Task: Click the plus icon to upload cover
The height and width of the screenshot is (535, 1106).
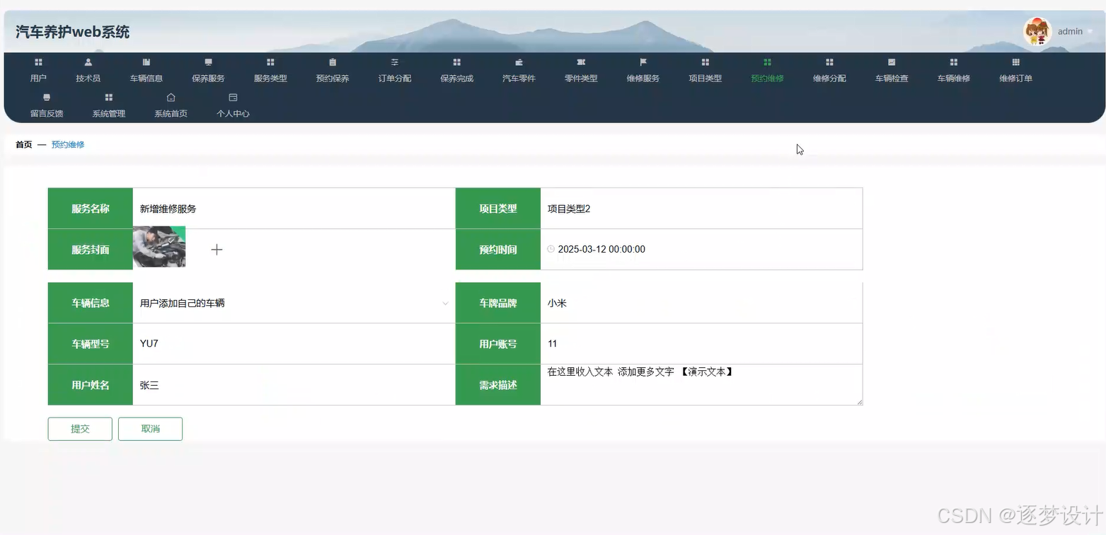Action: (217, 249)
